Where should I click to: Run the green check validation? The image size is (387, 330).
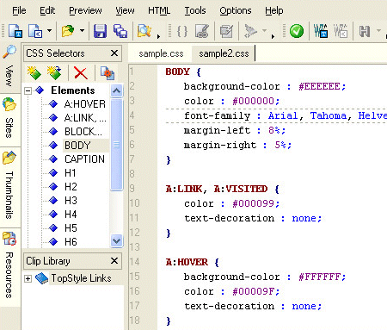click(x=297, y=31)
